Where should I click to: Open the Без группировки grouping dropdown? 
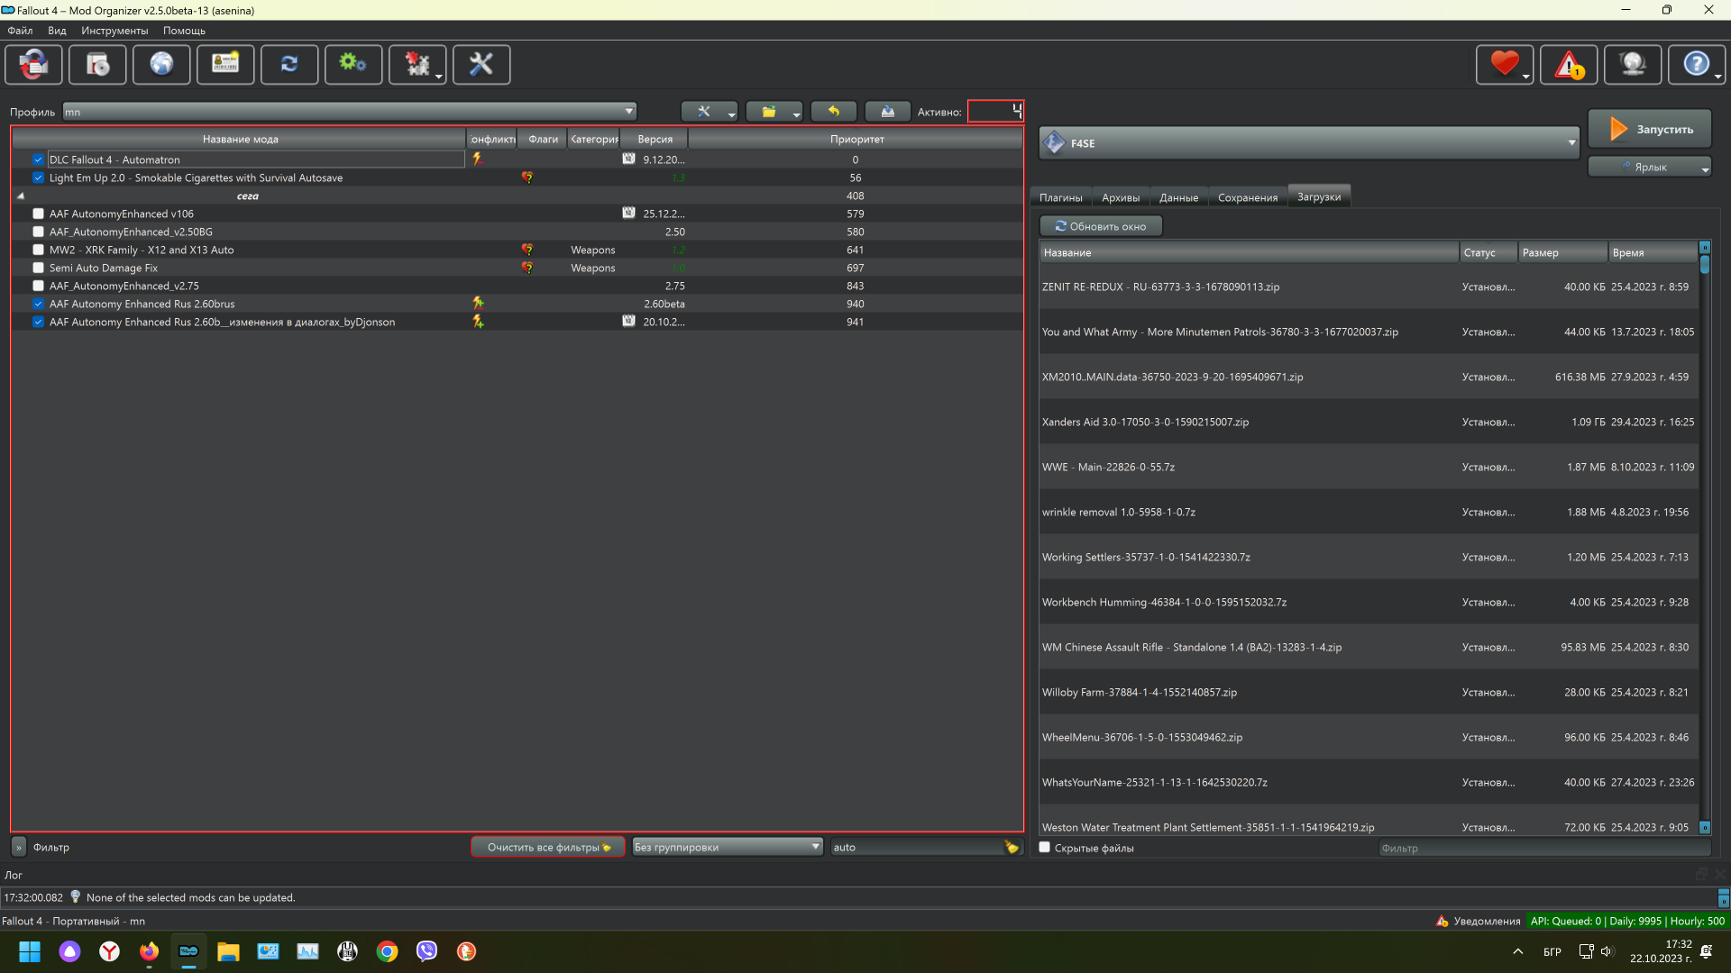click(x=727, y=847)
